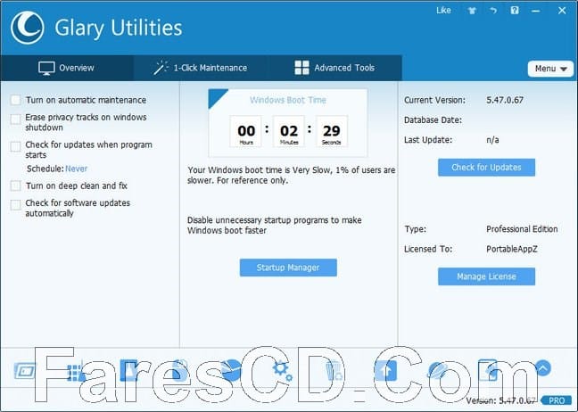Toggle Check for software updates automatically

[x=15, y=205]
